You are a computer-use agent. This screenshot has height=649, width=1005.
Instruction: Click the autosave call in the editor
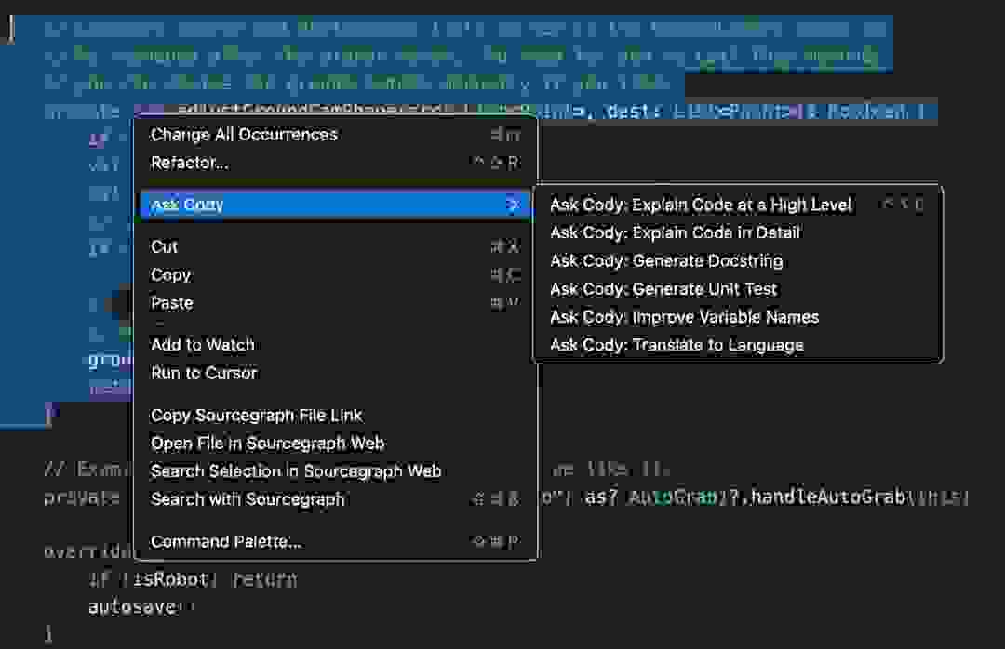[132, 607]
